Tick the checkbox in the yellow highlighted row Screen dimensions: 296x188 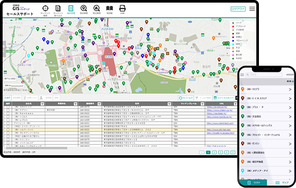pyautogui.click(x=8, y=130)
